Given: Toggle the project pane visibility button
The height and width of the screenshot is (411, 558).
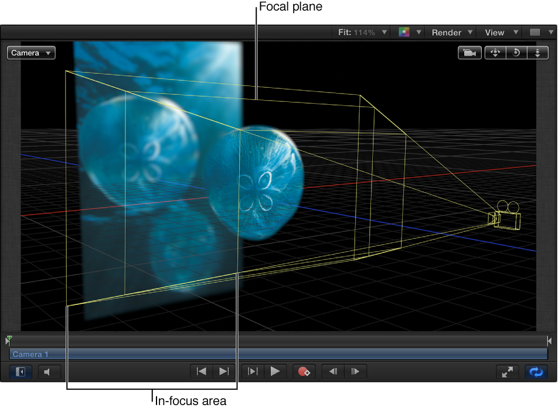Looking at the screenshot, I should click(x=19, y=372).
